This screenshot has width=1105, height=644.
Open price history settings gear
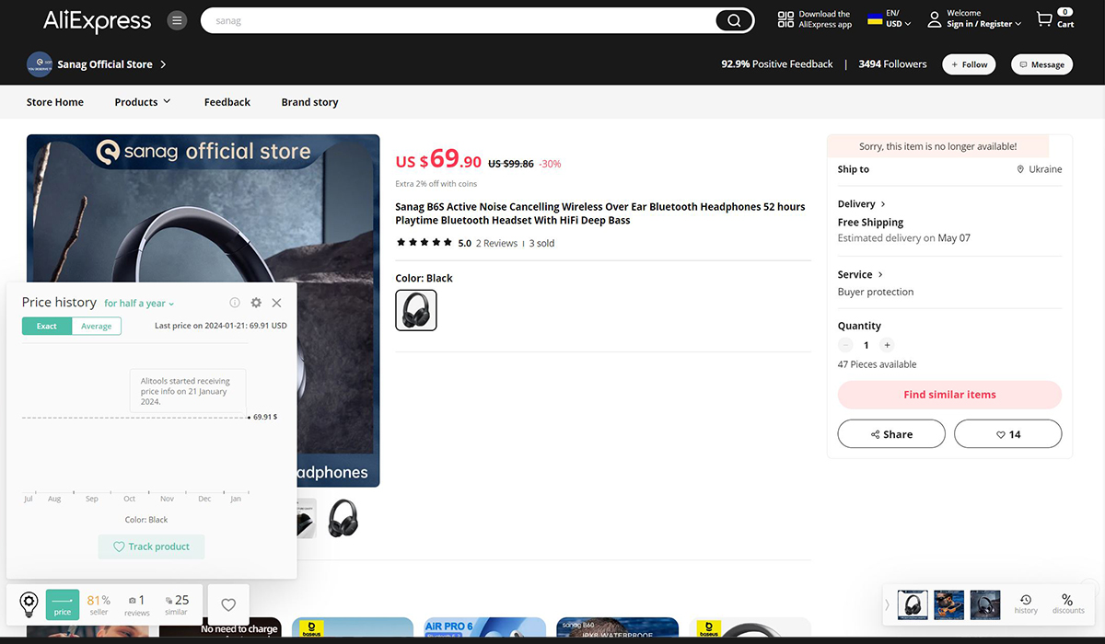click(256, 303)
